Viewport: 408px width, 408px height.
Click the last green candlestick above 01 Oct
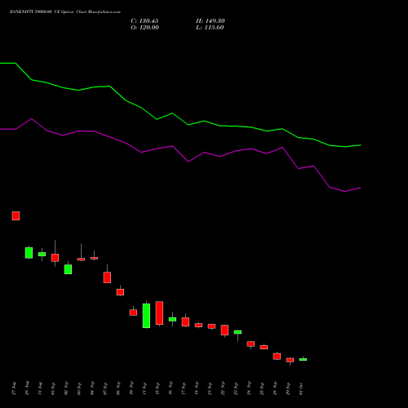pos(303,359)
